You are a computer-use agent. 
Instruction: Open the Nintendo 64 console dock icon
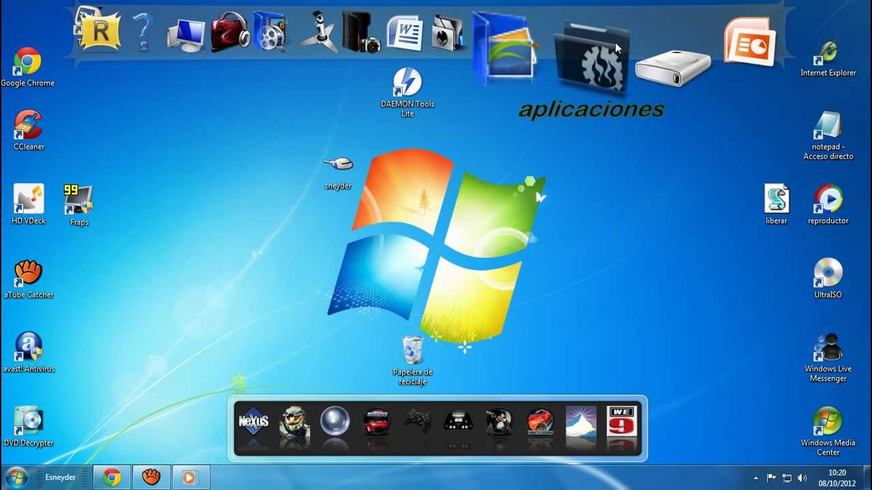click(x=458, y=423)
